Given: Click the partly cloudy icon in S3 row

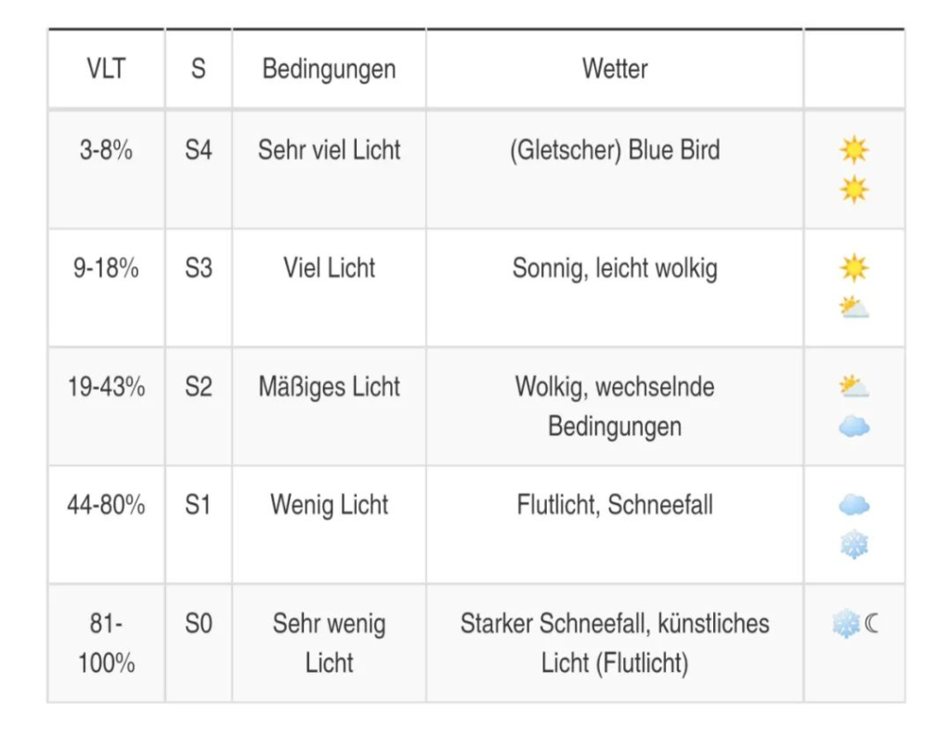Looking at the screenshot, I should 854,307.
